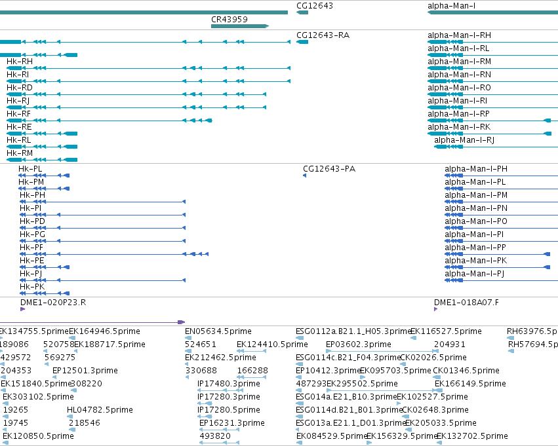
Task: Select CDS alpha-Man-I-PH label
Action: pos(476,169)
